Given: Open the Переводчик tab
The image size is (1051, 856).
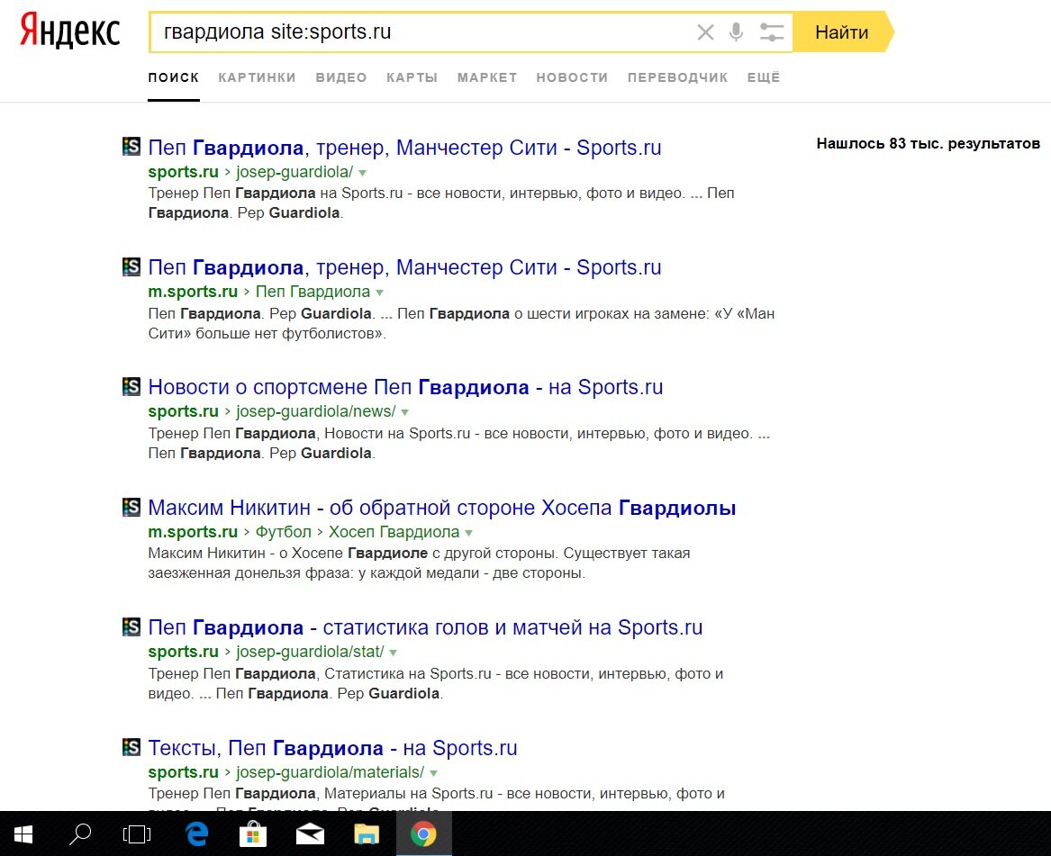Looking at the screenshot, I should [677, 77].
